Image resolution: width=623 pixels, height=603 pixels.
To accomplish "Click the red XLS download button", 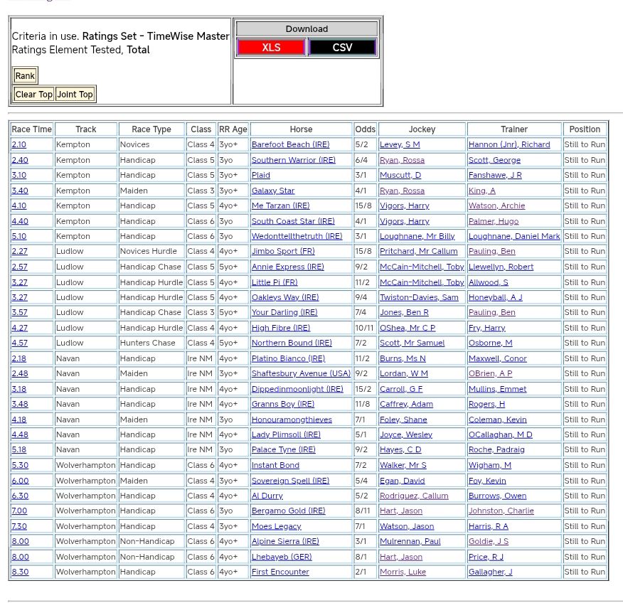I will tap(271, 48).
